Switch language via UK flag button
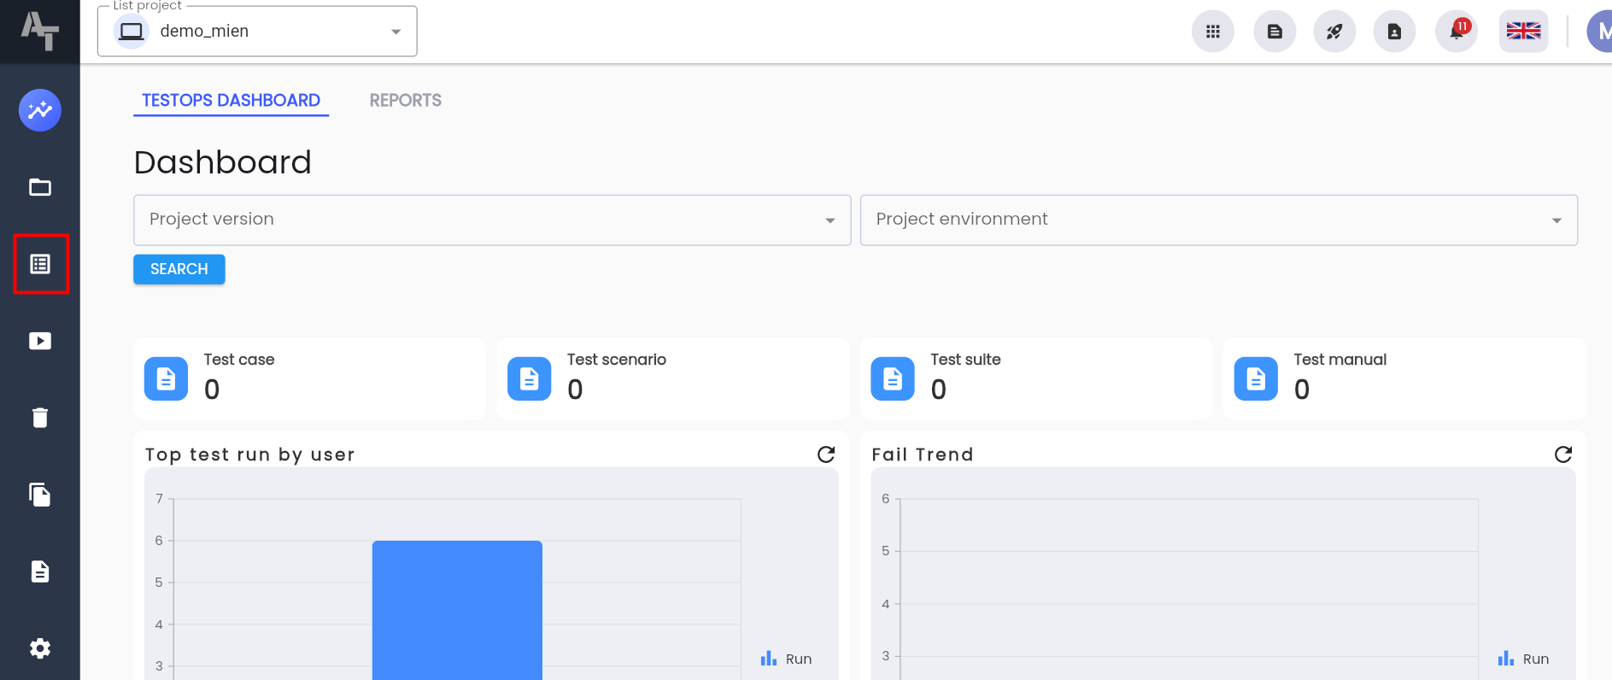Viewport: 1612px width, 680px height. pos(1523,32)
